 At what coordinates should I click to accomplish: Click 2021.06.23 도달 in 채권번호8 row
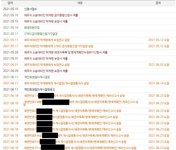click(159, 136)
